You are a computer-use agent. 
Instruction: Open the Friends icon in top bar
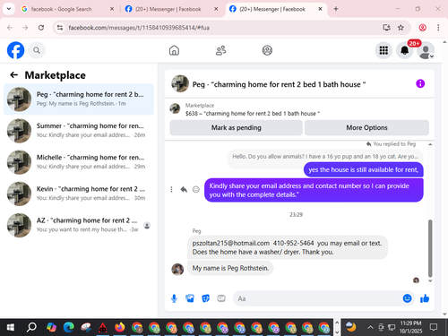tap(220, 50)
